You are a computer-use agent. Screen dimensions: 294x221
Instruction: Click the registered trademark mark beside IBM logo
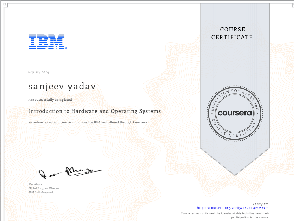point(66,48)
